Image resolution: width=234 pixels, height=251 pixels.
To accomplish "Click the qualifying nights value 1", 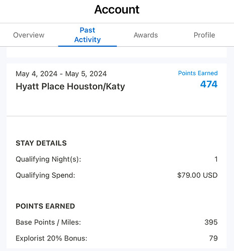I will pyautogui.click(x=216, y=159).
